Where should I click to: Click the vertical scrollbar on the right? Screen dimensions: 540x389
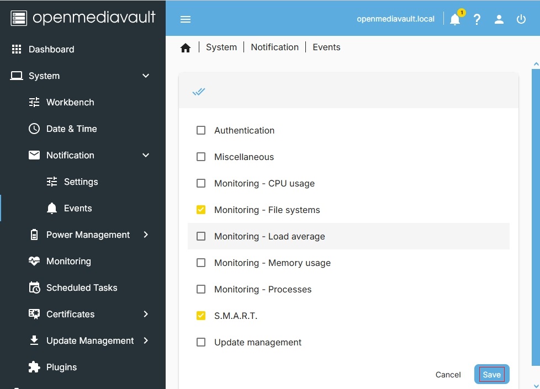coord(535,215)
